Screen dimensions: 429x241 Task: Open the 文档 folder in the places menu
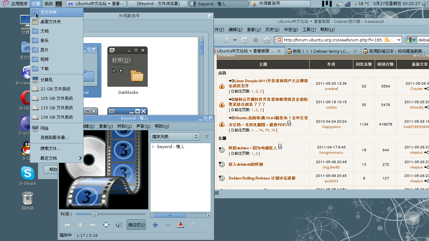point(57,31)
